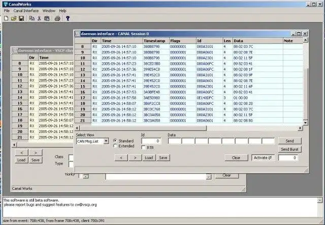Click the Send button
The width and height of the screenshot is (325, 225).
click(289, 141)
